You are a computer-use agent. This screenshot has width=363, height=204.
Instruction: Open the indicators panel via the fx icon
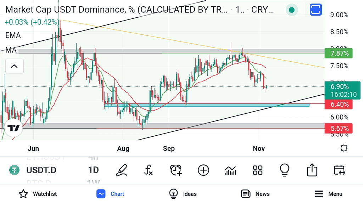tap(149, 170)
